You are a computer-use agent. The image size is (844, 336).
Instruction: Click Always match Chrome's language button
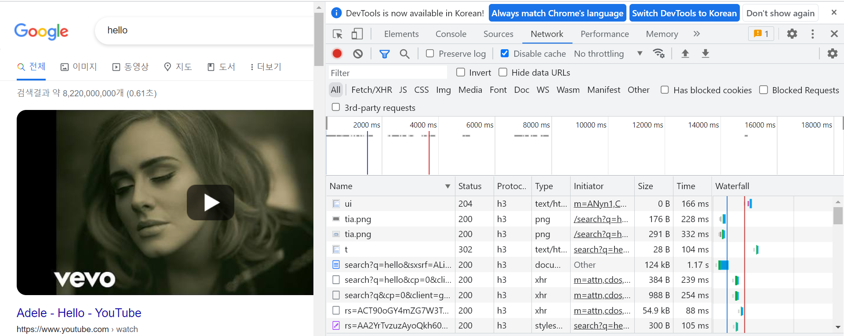[557, 13]
